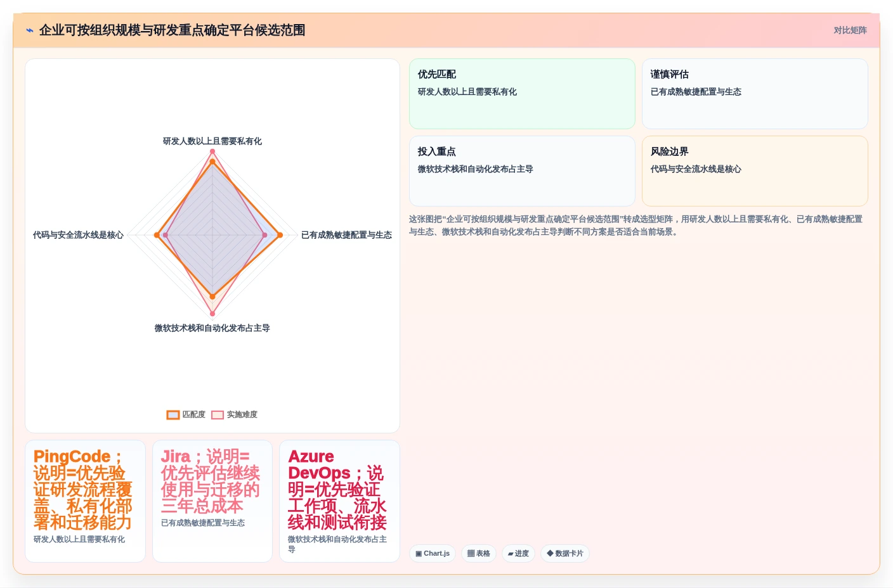
Task: Open the 风险边界 card
Action: [x=755, y=171]
